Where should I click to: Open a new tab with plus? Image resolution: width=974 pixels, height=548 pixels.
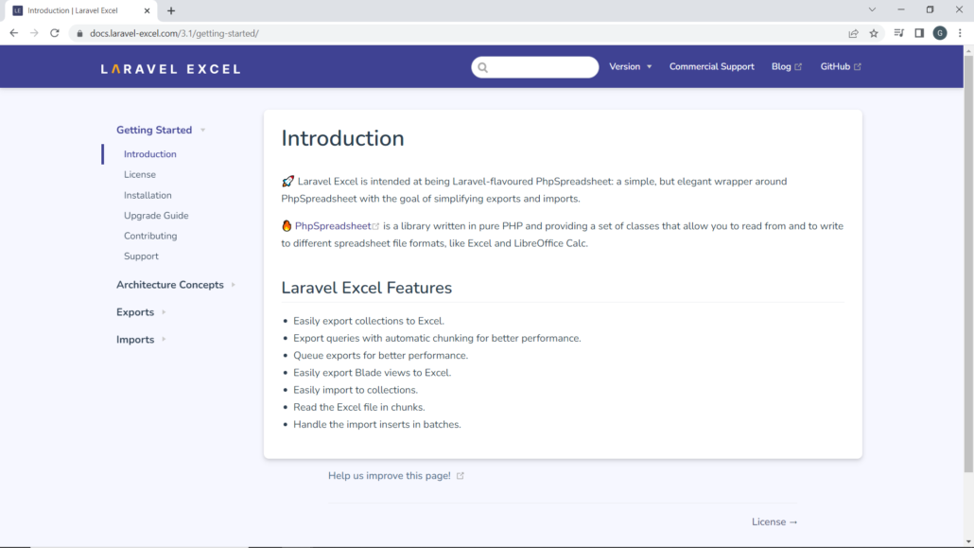[171, 10]
